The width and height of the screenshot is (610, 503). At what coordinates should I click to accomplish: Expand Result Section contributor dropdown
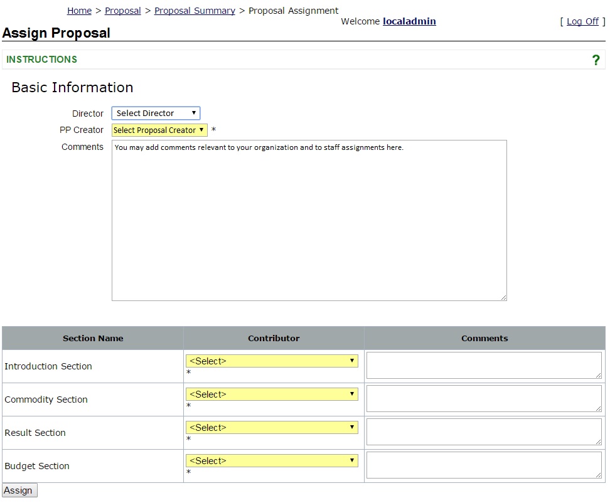[x=272, y=428]
